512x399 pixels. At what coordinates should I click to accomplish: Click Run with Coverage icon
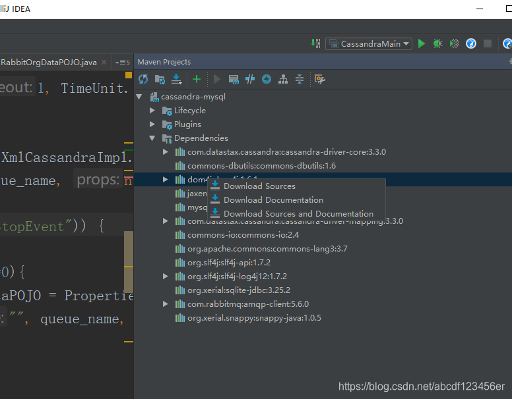pyautogui.click(x=455, y=43)
